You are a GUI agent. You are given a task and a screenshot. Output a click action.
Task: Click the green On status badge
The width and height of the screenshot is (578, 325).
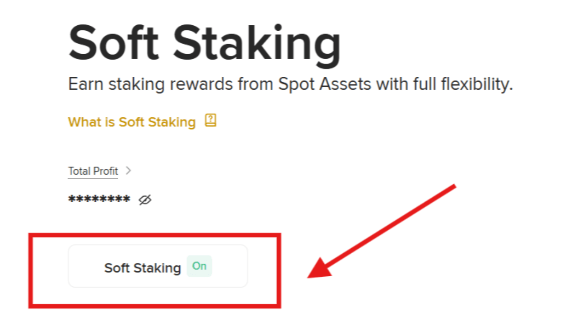click(x=199, y=266)
